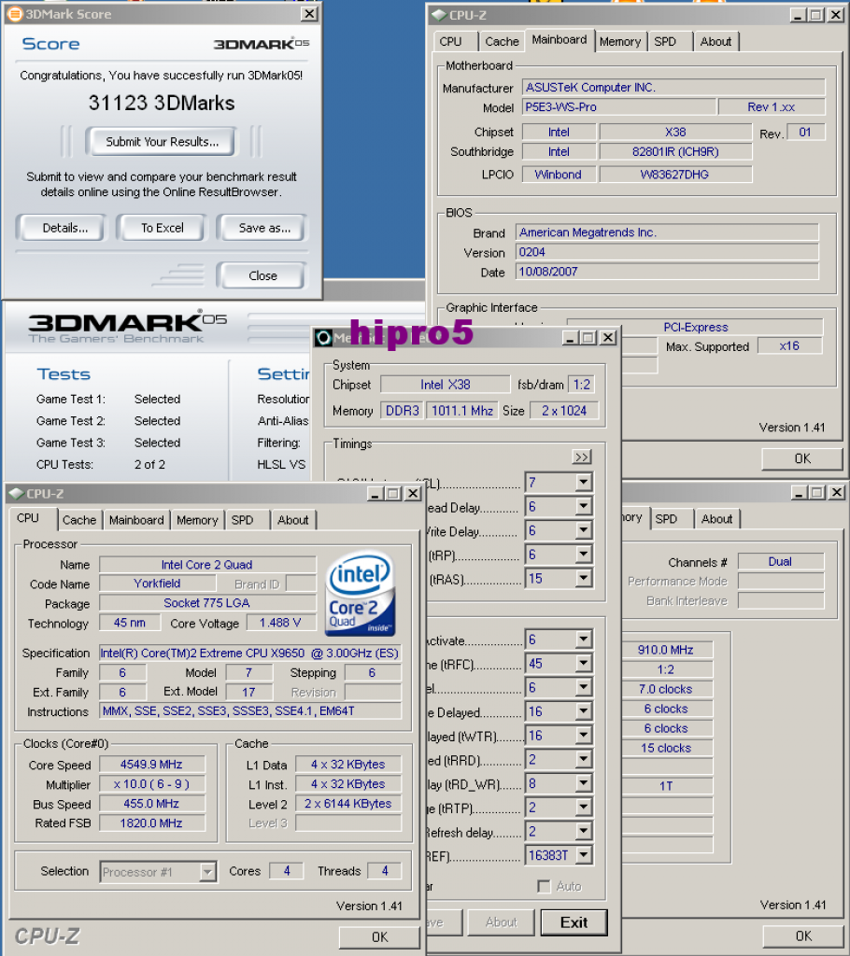Open the CAS Latency (CL) dropdown set to 7
Image resolution: width=850 pixels, height=956 pixels.
584,483
